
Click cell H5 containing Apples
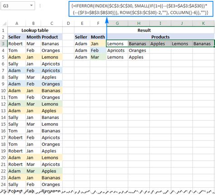(139, 57)
